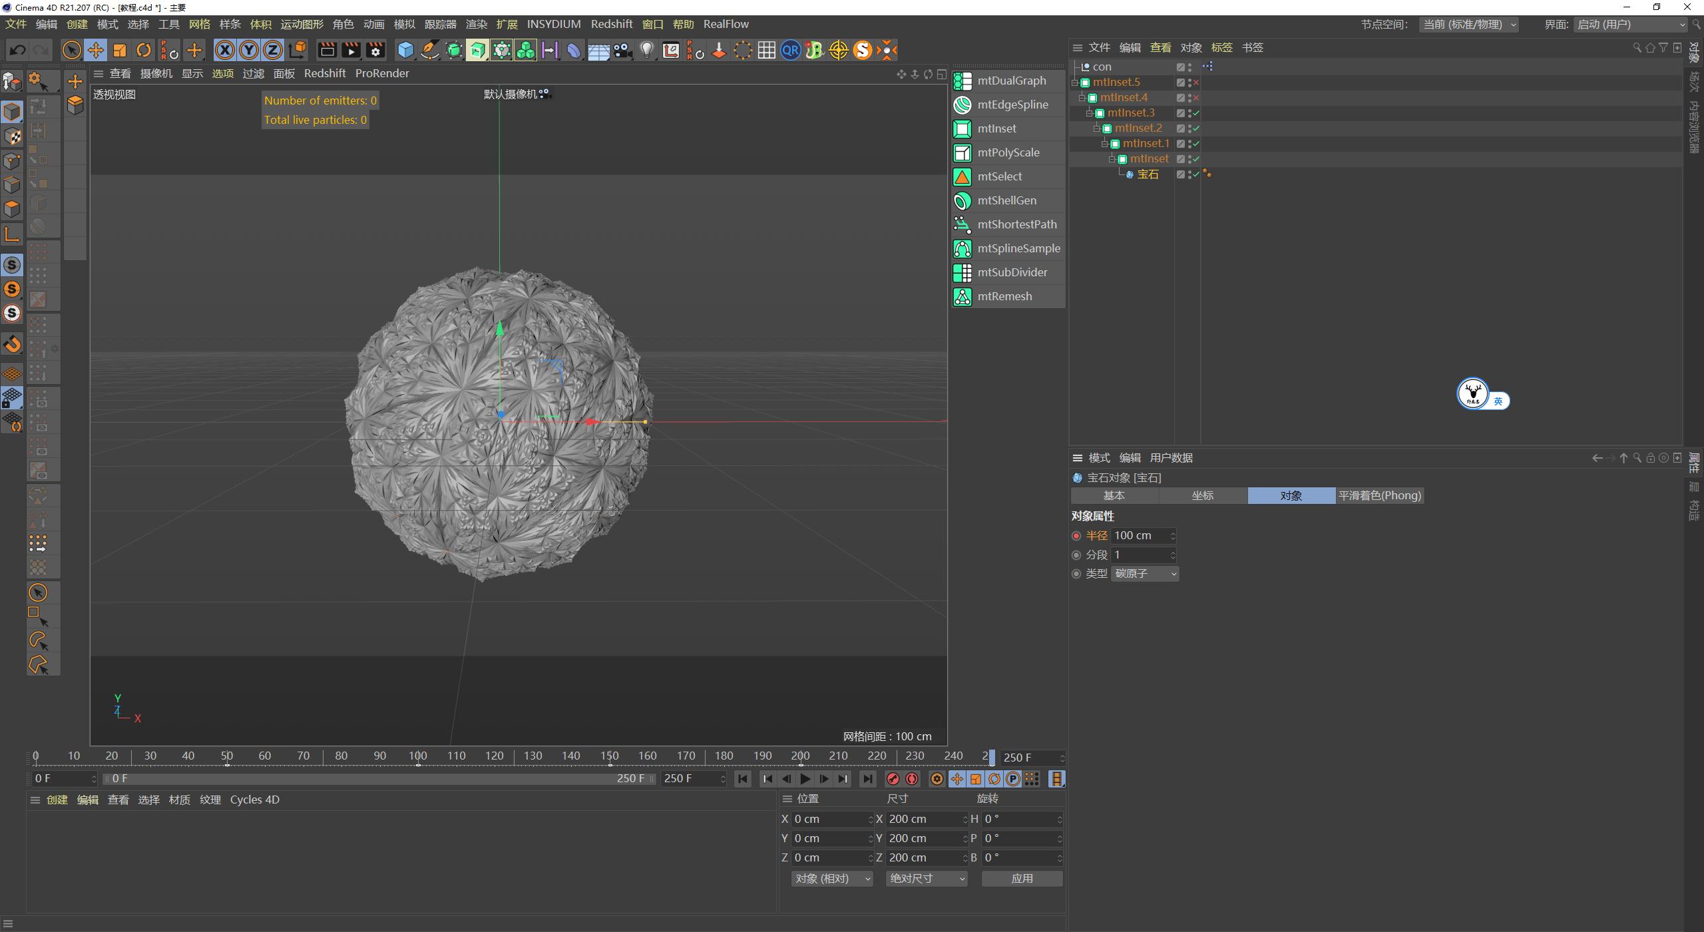
Task: Enable mtInset.5 by clicking its red X
Action: pyautogui.click(x=1196, y=82)
